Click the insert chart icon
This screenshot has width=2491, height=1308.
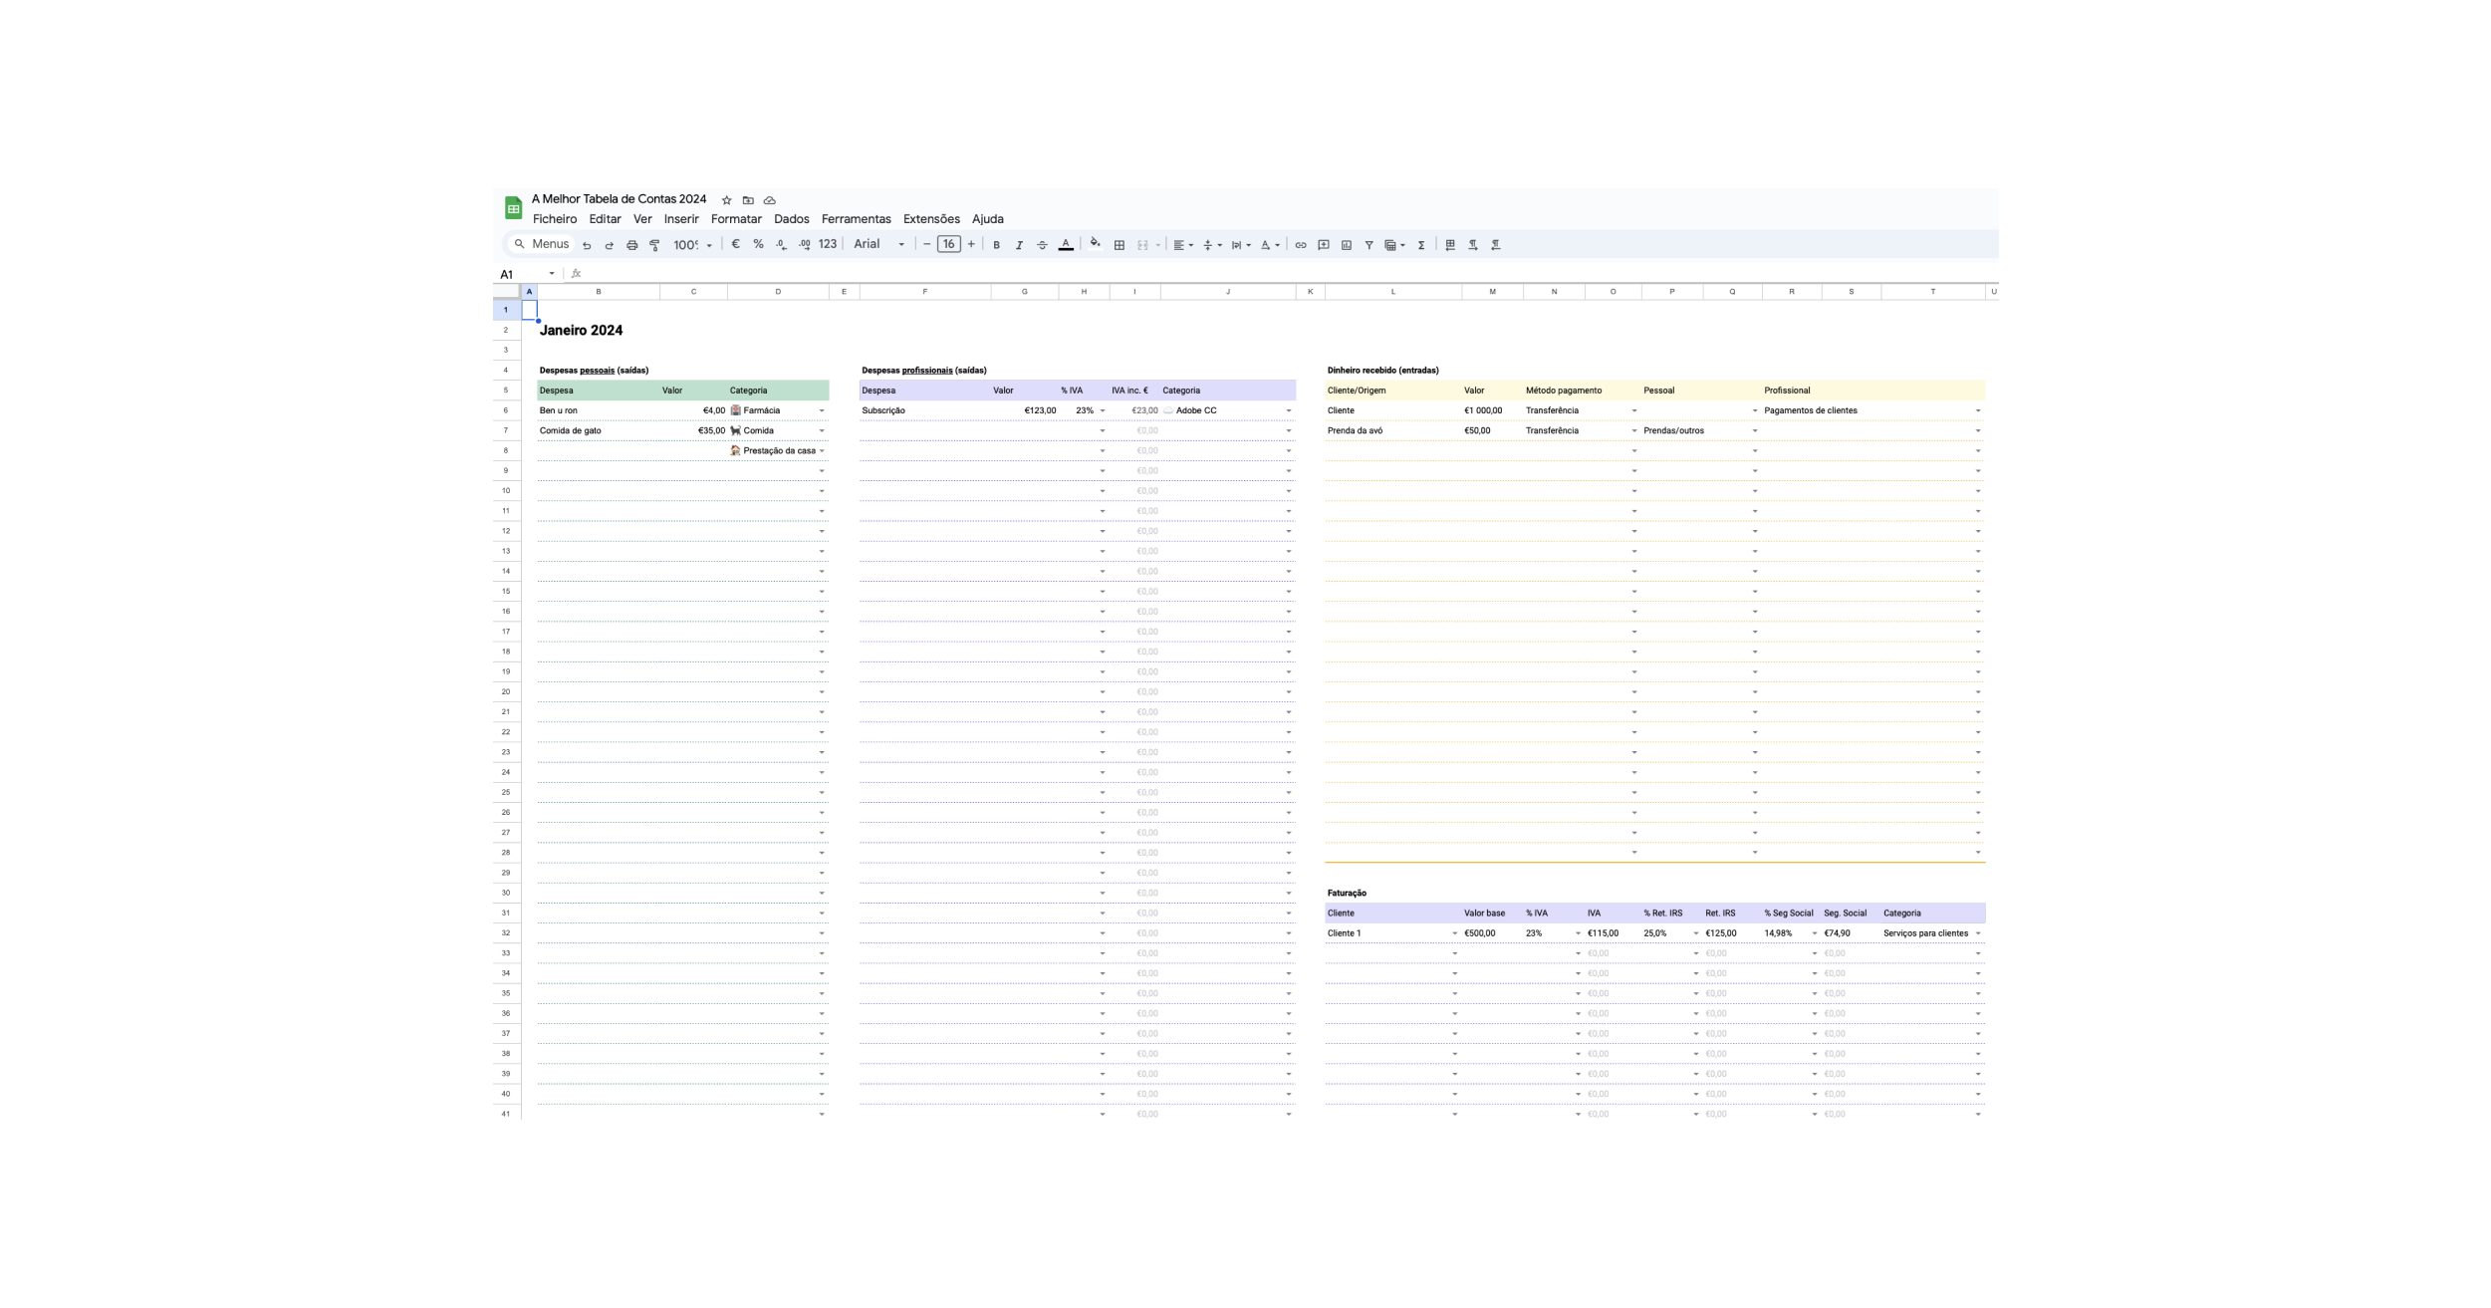pos(1346,245)
